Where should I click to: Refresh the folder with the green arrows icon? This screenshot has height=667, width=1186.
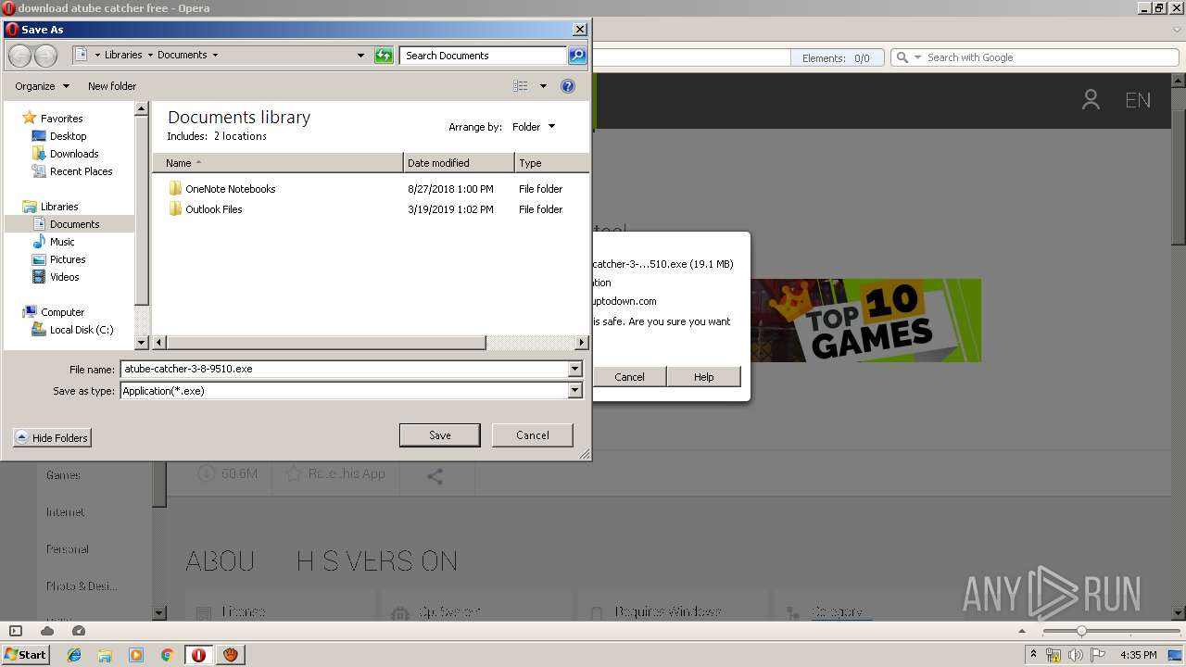384,56
